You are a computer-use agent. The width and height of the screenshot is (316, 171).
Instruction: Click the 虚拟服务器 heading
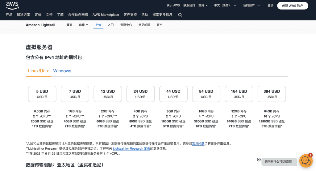(x=39, y=47)
